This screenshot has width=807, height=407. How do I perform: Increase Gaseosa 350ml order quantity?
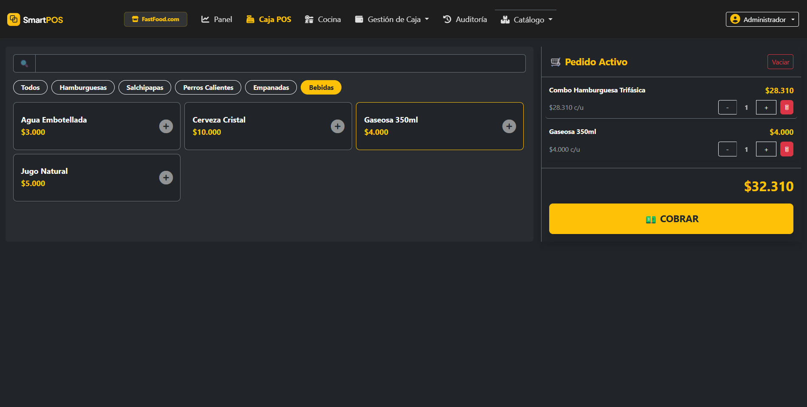coord(766,149)
